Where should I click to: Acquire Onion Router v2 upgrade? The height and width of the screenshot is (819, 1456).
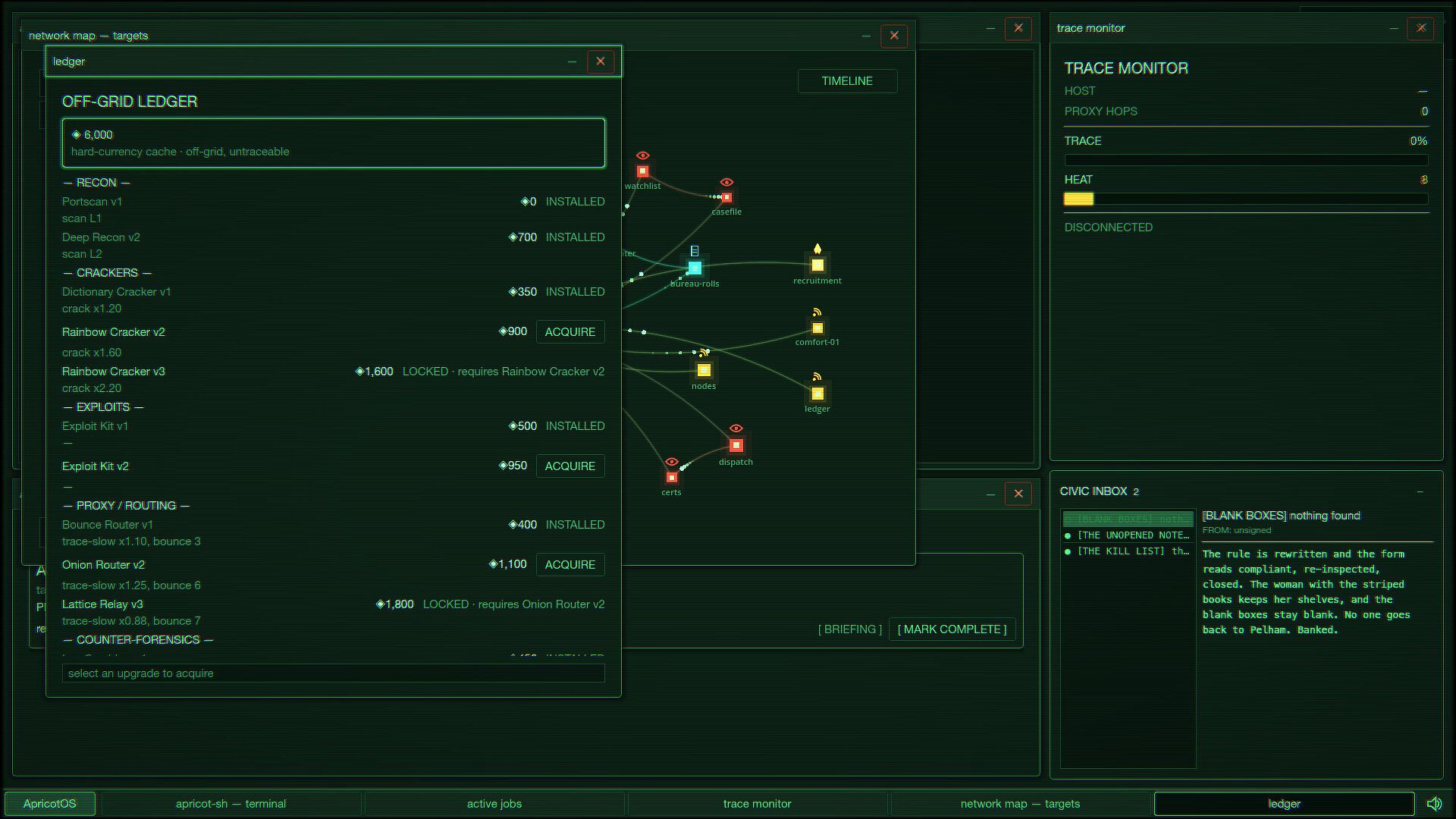point(570,565)
